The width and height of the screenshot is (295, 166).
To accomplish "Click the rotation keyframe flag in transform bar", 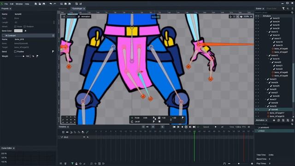I will [154, 122].
